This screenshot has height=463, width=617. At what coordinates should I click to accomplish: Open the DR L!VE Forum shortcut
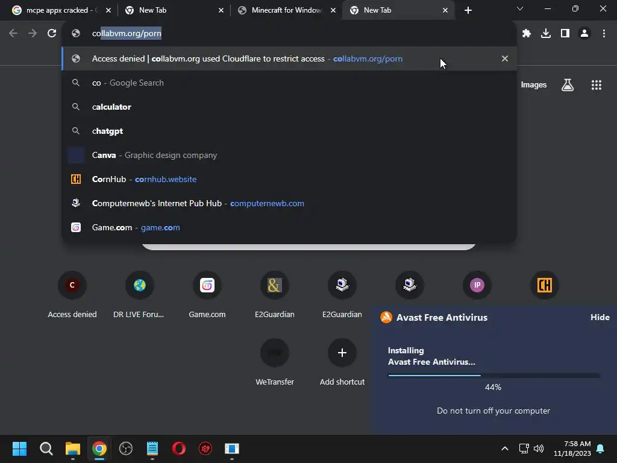[x=139, y=295]
